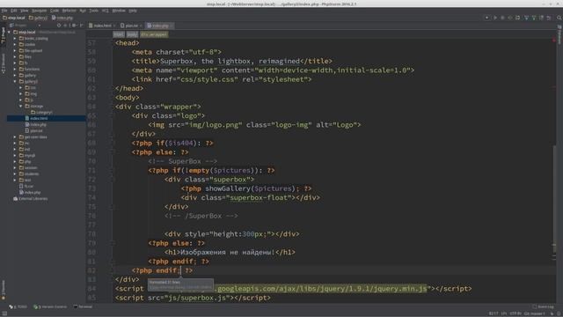The width and height of the screenshot is (563, 317).
Task: Open the Refactor menu
Action: [69, 11]
